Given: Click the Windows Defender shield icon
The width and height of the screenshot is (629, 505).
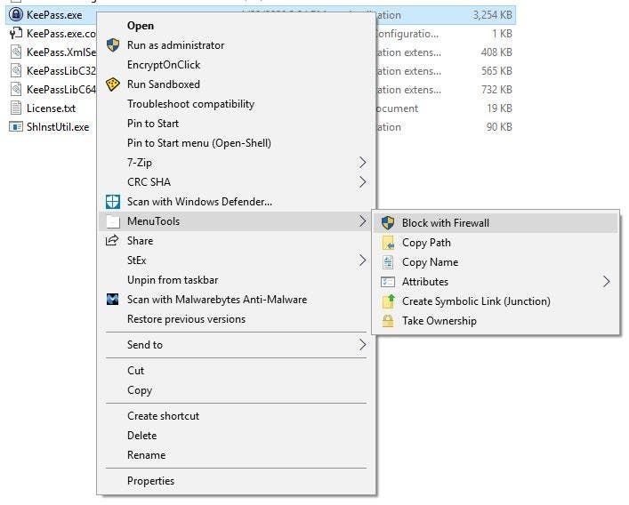Looking at the screenshot, I should tap(113, 202).
